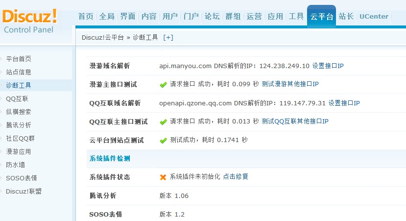Open QQ互联 sidebar item
The image size is (406, 221).
coord(17,98)
